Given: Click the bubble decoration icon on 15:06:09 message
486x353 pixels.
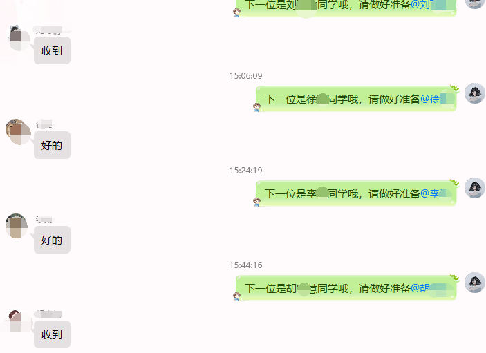Looking at the screenshot, I should click(256, 107).
